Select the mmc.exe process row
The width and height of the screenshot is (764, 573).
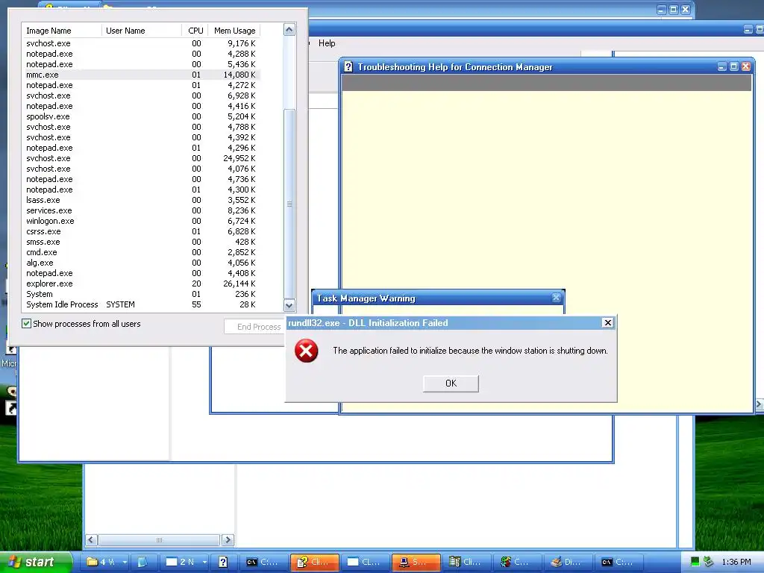(141, 75)
